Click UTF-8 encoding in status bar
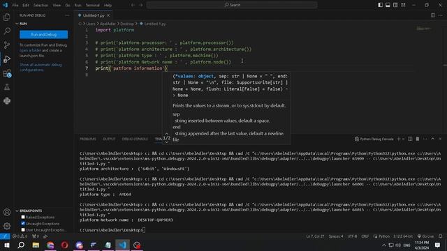Viewport: 447px width, 251px height. click(352, 236)
